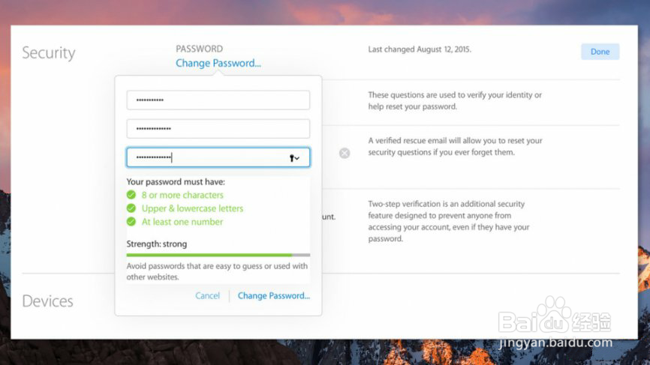Viewport: 650px width, 365px height.
Task: Cancel the password change popup
Action: coord(207,295)
